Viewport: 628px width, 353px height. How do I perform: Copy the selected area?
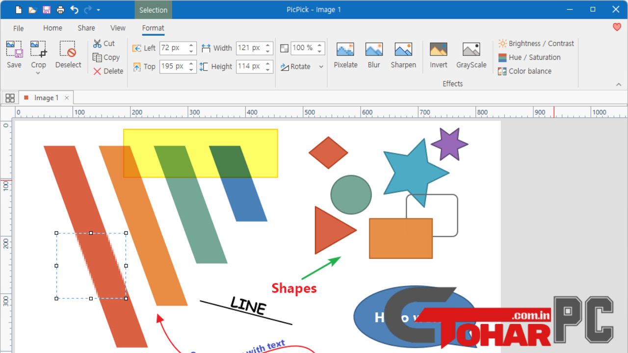(x=106, y=57)
